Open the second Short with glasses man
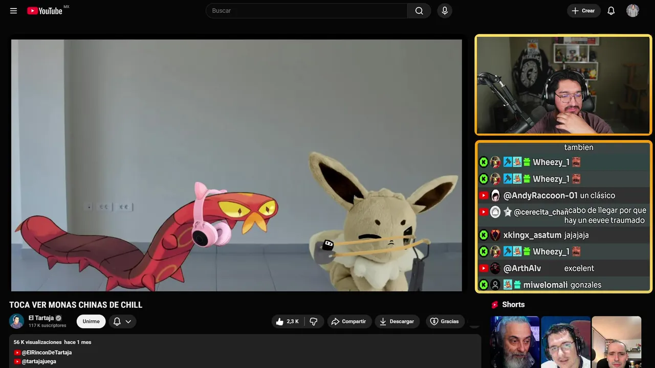 565,342
